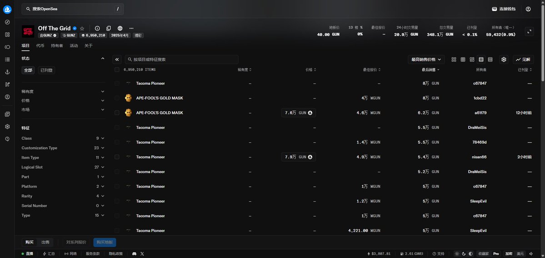
Task: Open the help question icon in sidebar
Action: (x=7, y=139)
